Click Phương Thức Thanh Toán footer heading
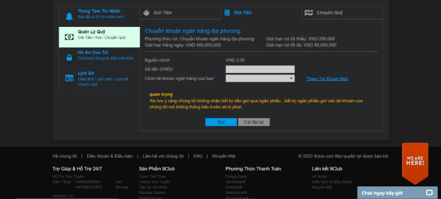 (253, 169)
